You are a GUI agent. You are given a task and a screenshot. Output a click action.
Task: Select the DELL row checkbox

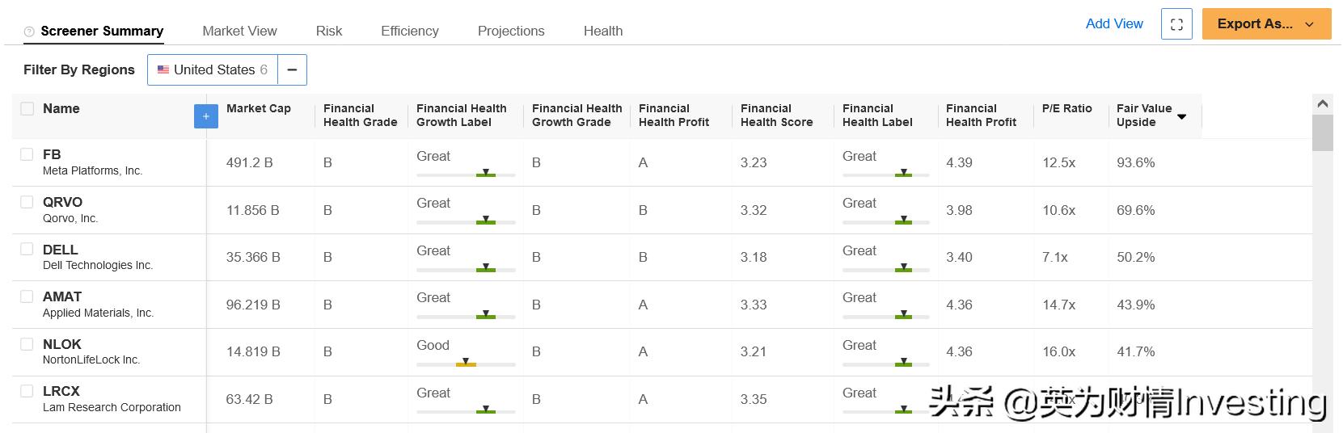click(x=27, y=249)
